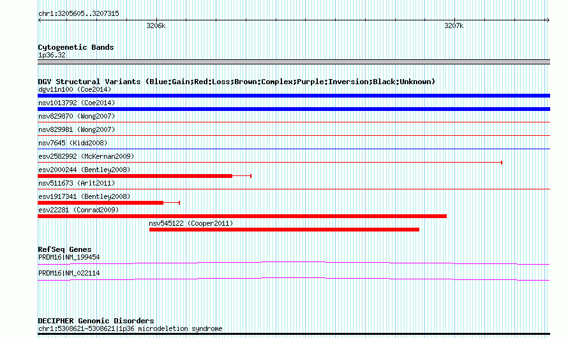Select the blue gain bar under dgv11n100
The image size is (568, 338).
[294, 96]
